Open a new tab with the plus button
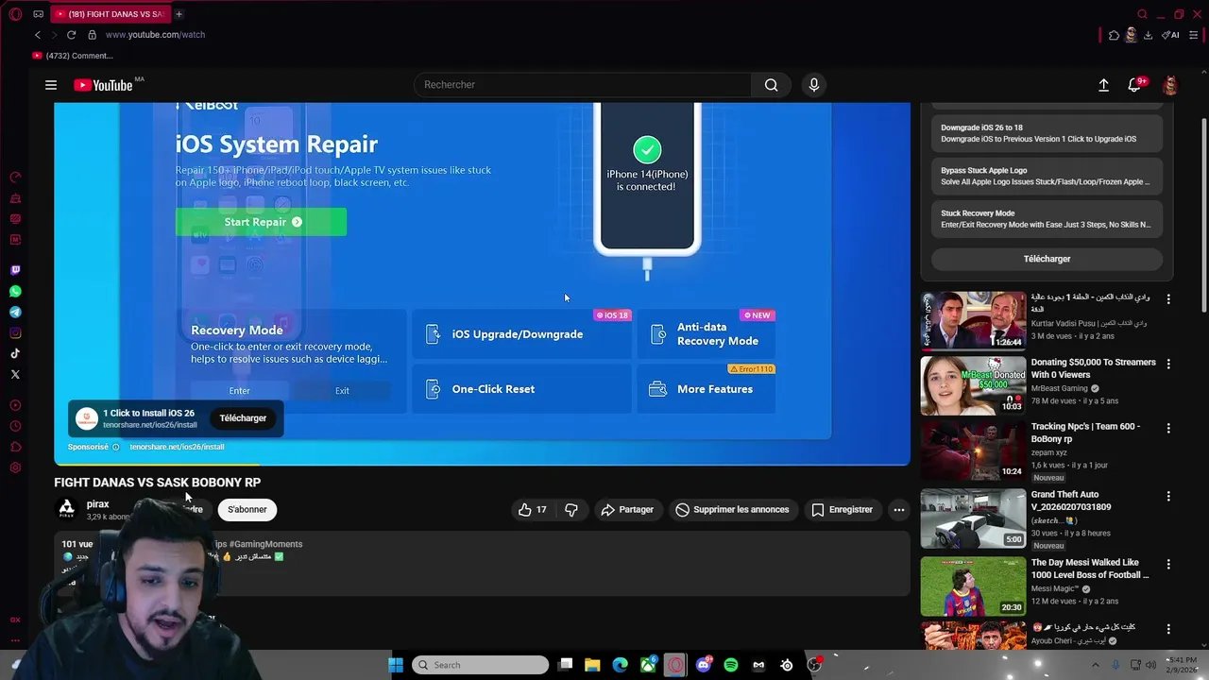The image size is (1209, 680). (179, 14)
